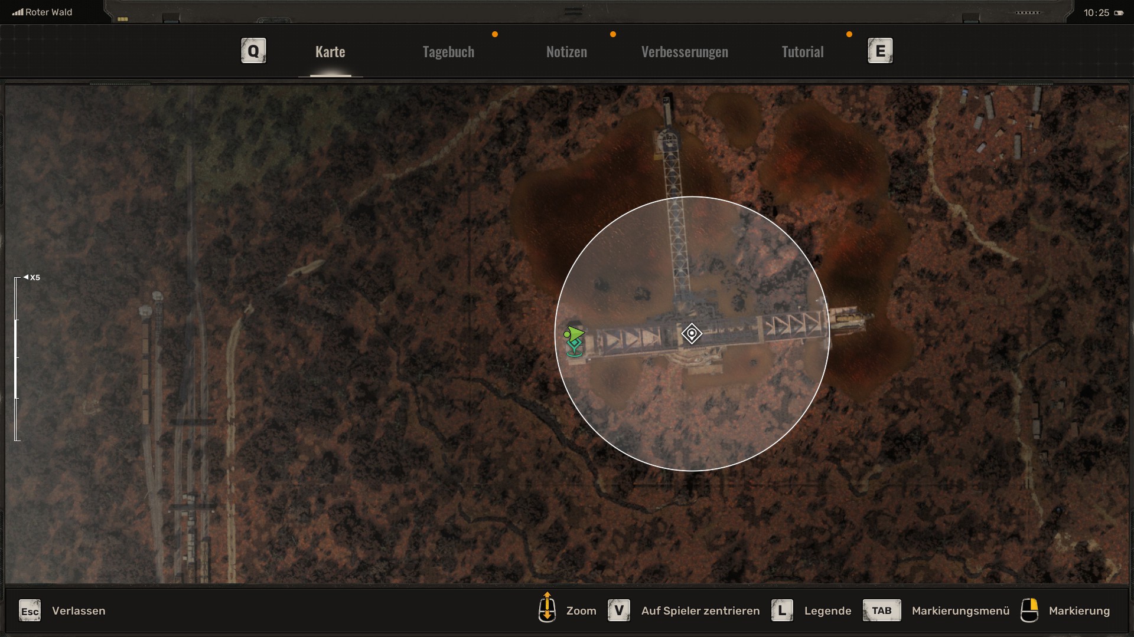Open the Tagebuch tab

click(448, 52)
